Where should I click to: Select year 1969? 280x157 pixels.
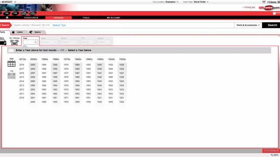[x=77, y=65]
